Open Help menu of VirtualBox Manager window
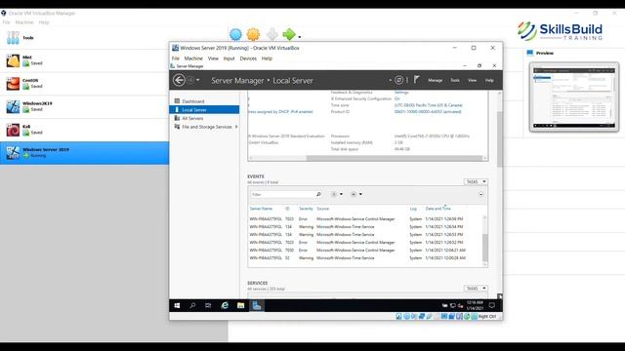Image resolution: width=625 pixels, height=351 pixels. [x=44, y=22]
